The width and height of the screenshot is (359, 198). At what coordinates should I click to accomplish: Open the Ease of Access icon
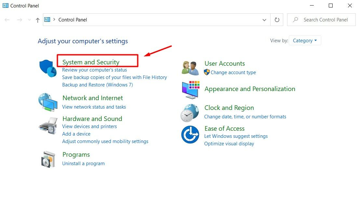point(190,135)
